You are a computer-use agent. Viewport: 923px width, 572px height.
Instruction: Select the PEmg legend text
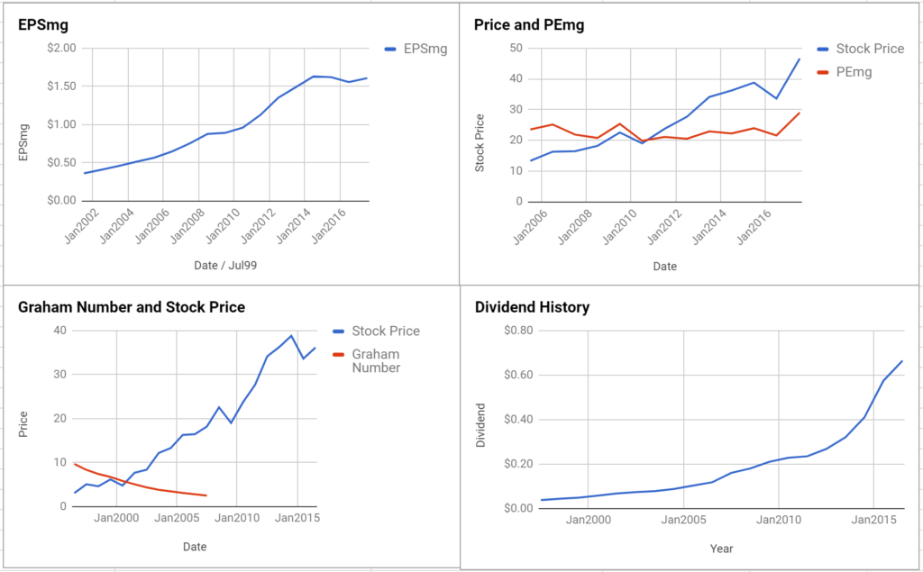854,72
